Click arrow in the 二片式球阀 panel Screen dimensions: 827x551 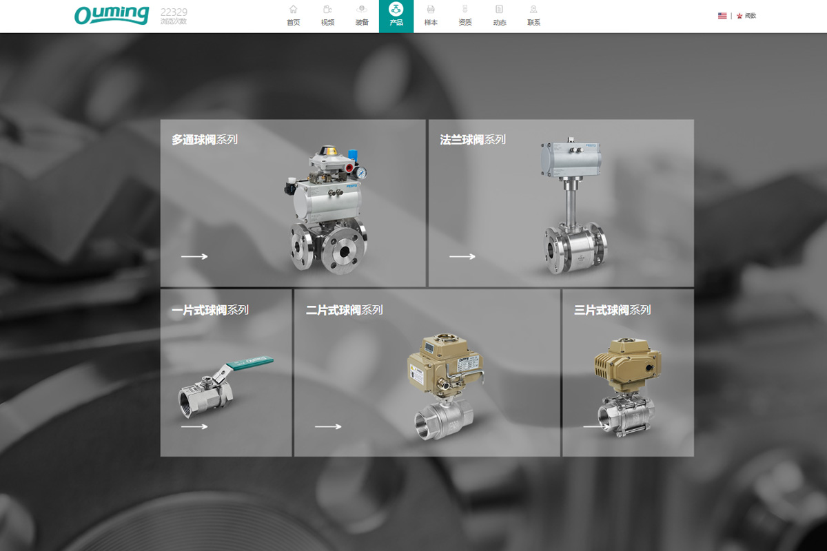(328, 427)
